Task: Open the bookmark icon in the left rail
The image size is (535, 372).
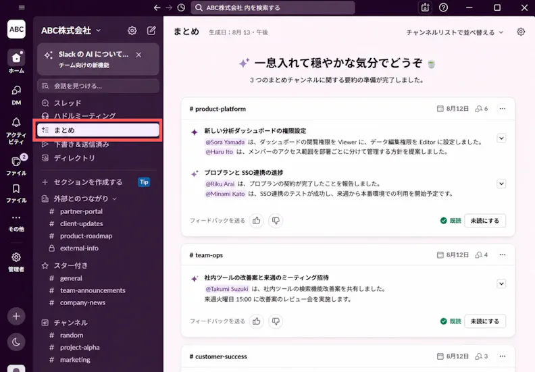Action: 16,188
